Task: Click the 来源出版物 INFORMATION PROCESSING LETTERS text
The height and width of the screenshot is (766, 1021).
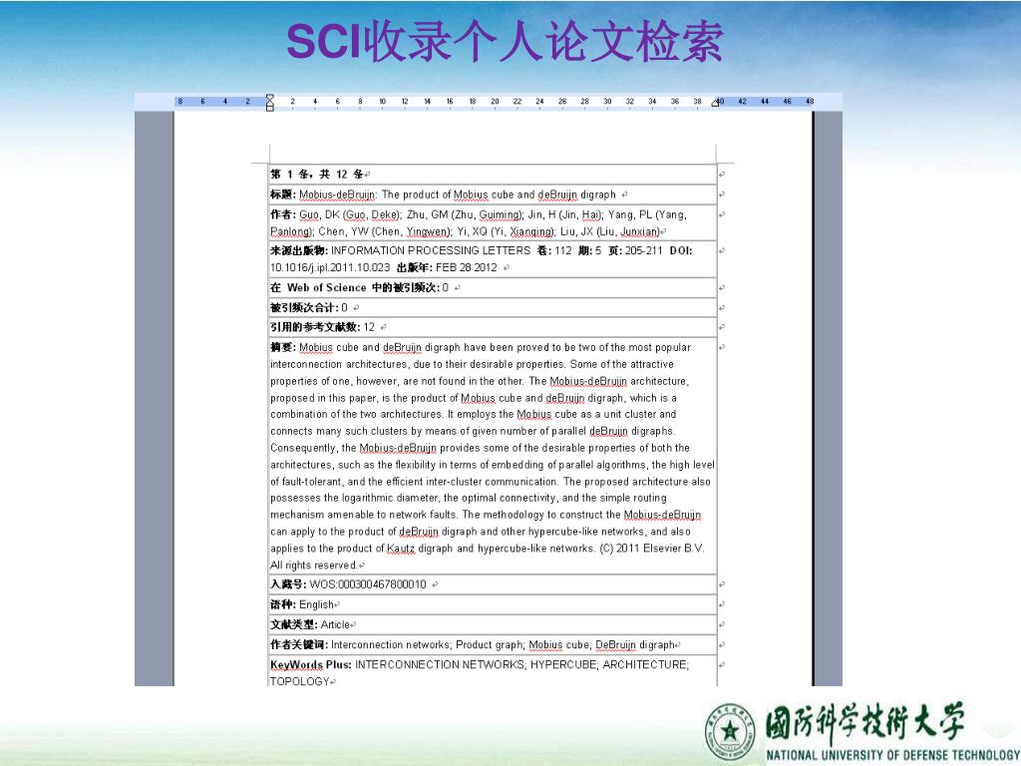Action: (431, 250)
